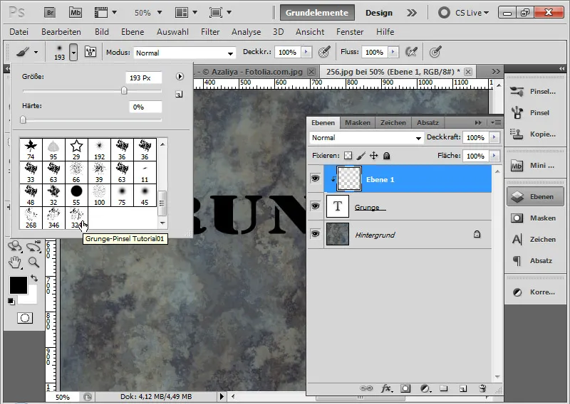This screenshot has width=570, height=404.
Task: Switch to the Design workspace
Action: pos(379,13)
